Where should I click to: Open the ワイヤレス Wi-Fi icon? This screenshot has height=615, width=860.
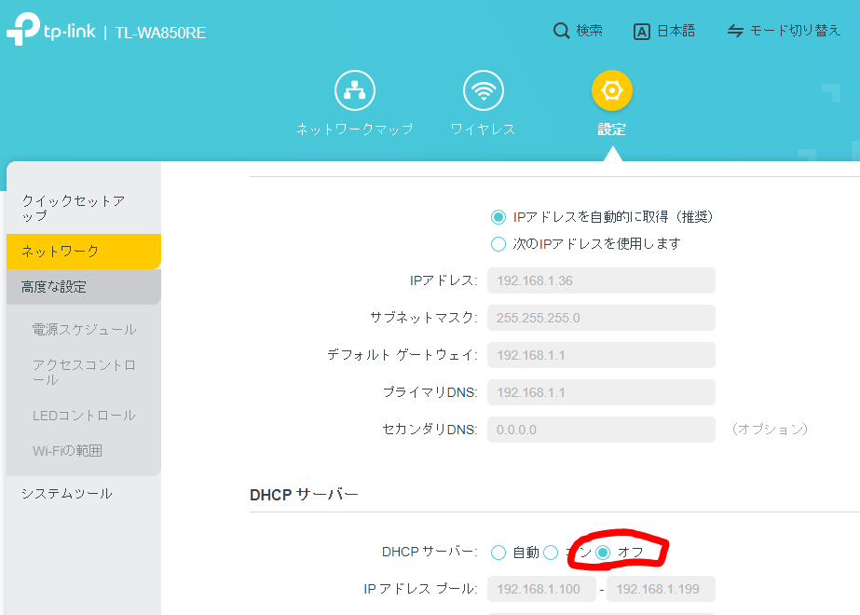click(484, 90)
